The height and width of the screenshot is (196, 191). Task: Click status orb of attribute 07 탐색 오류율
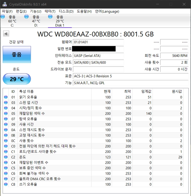pos(6,119)
